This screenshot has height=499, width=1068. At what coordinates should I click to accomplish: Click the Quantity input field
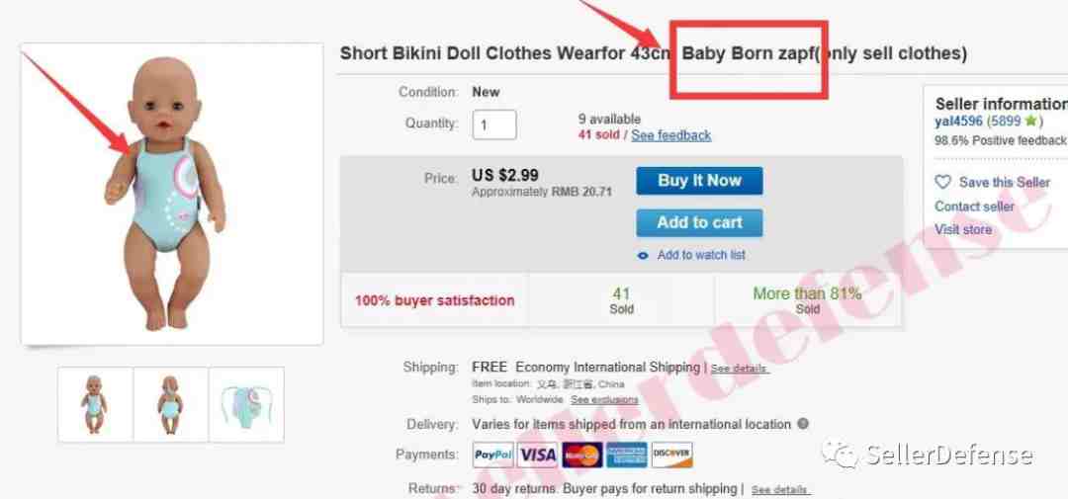point(493,125)
